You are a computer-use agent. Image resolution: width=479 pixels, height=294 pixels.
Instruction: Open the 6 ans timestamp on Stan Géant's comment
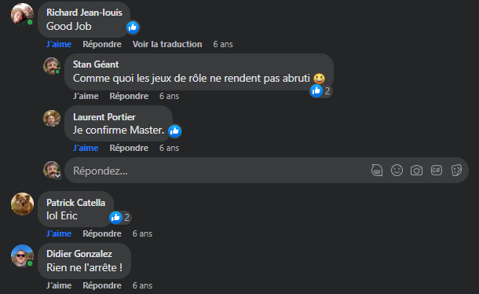tap(169, 96)
